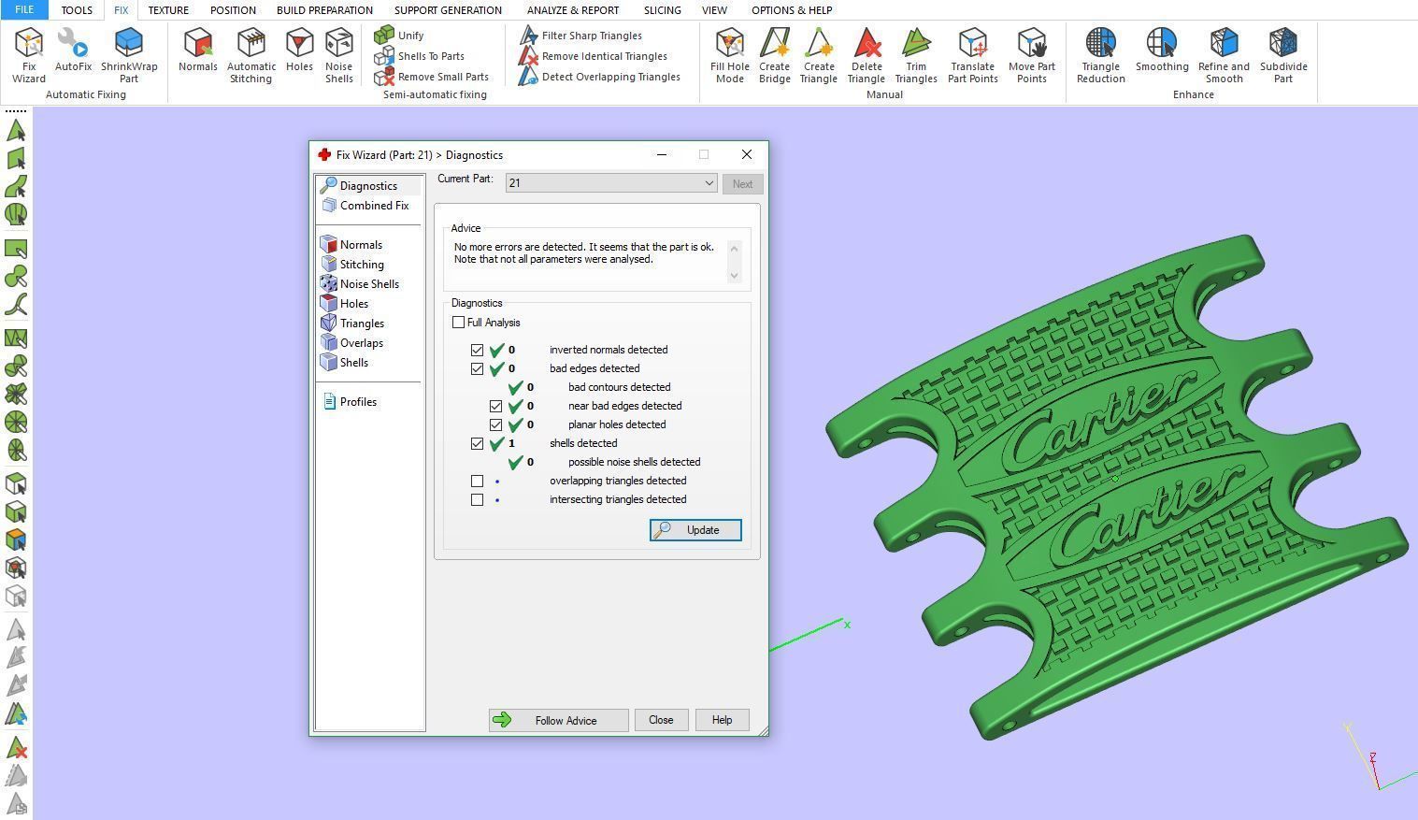Viewport: 1418px width, 820px height.
Task: Click the Delete Triangle tool
Action: [867, 55]
